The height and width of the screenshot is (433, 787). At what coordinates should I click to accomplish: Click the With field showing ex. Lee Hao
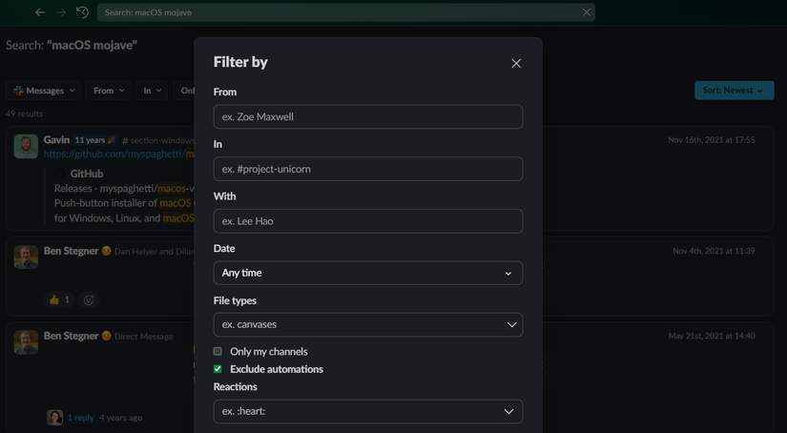click(368, 221)
